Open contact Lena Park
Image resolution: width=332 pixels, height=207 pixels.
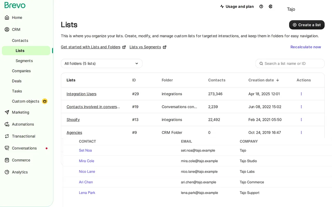click(x=87, y=193)
